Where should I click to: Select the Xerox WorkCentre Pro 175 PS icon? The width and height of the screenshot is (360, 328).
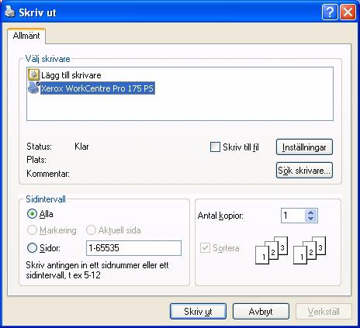[33, 88]
